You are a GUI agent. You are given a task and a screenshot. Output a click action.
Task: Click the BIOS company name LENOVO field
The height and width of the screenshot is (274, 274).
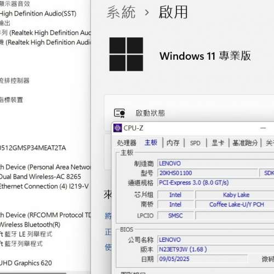click(x=216, y=239)
